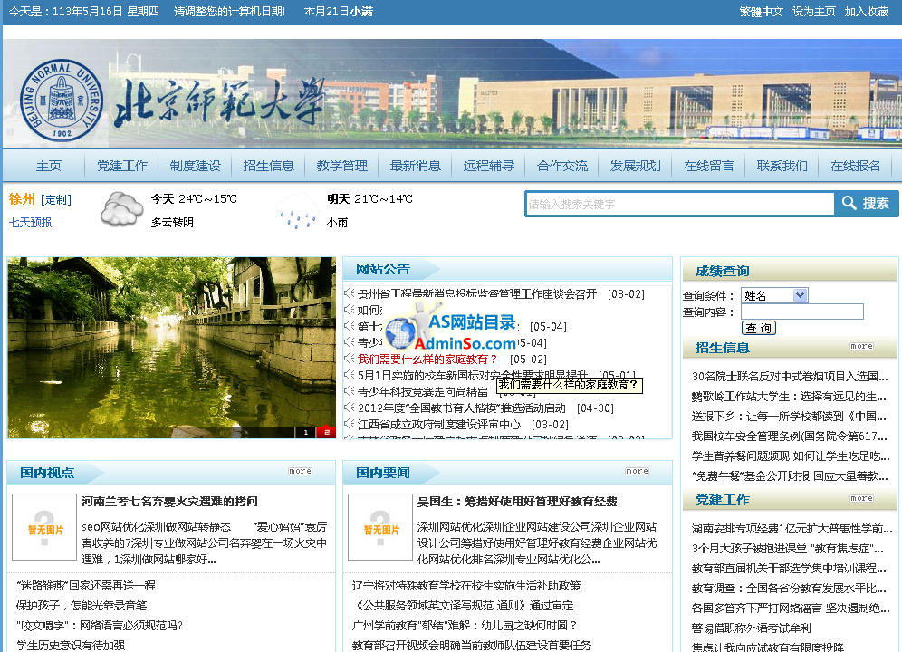Open the 联系我们 navigation item

pos(782,166)
